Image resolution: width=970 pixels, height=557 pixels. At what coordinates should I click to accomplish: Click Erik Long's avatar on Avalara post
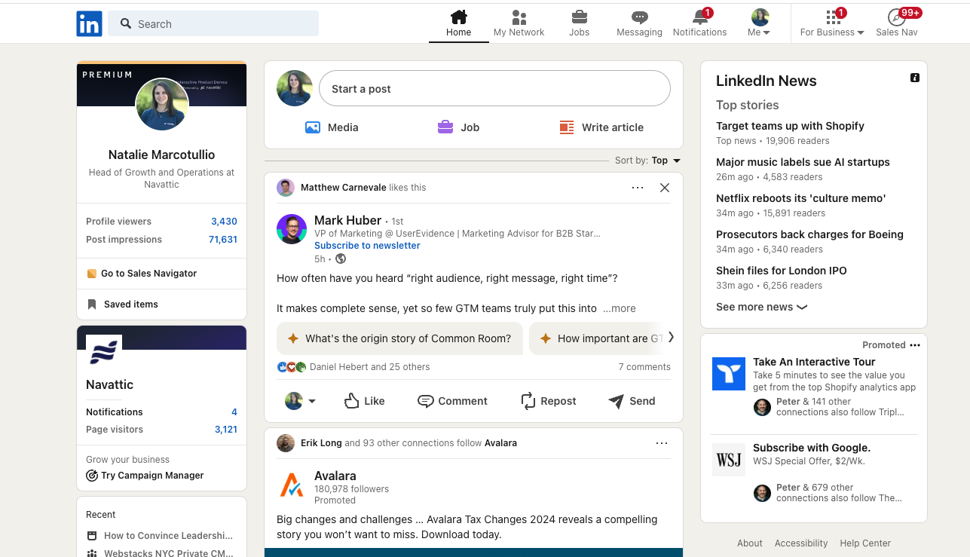pyautogui.click(x=286, y=443)
